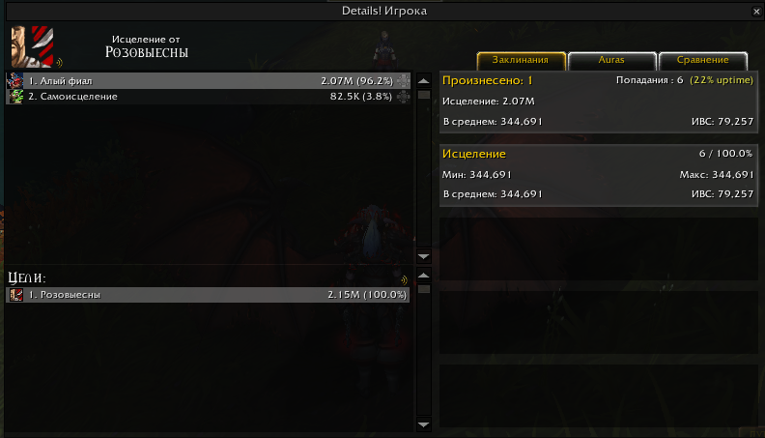This screenshot has height=438, width=765.
Task: Click the report speaker icon beside portrait
Action: pyautogui.click(x=59, y=62)
